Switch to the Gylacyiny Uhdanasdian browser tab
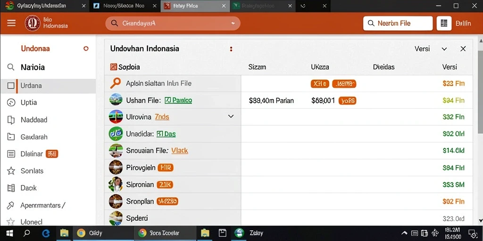This screenshot has height=241, width=483. (x=45, y=6)
